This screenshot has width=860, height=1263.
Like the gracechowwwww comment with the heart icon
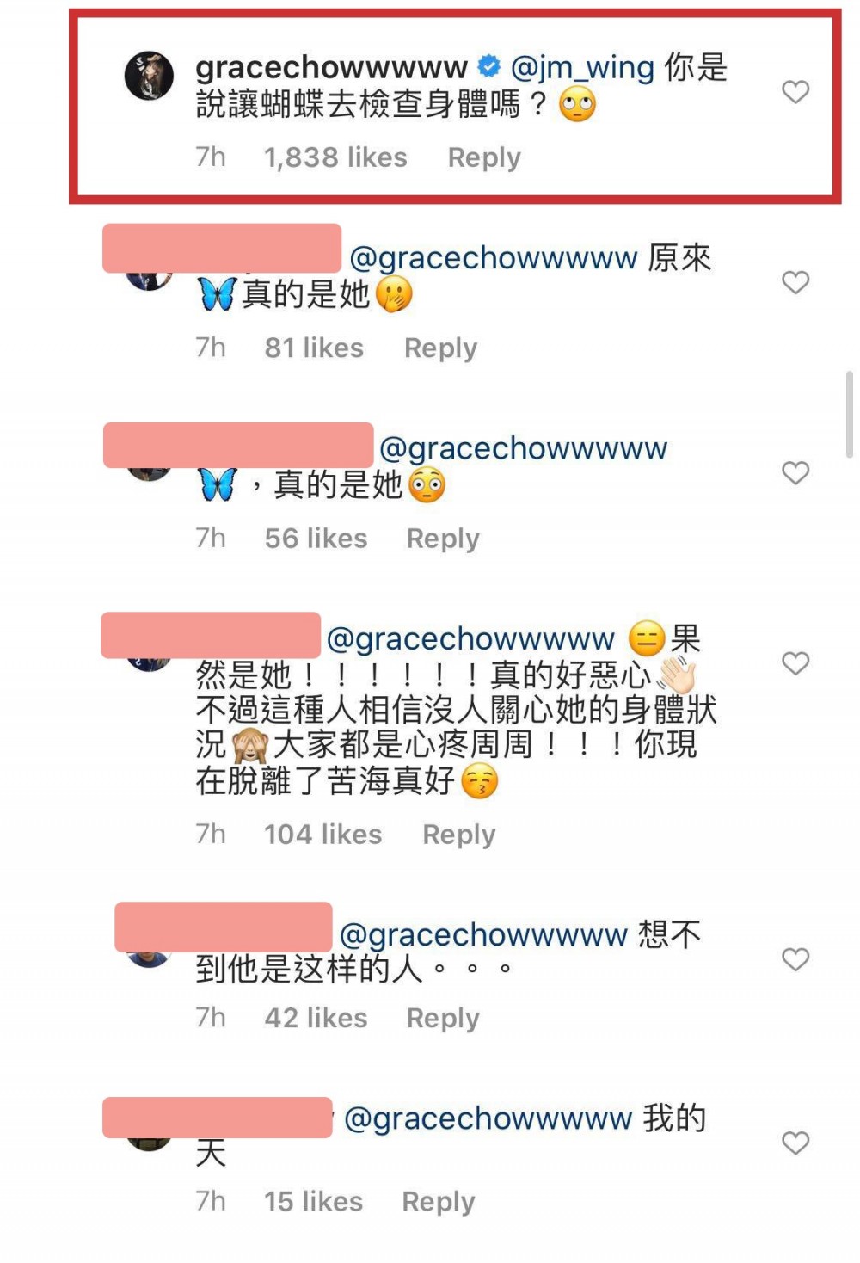pos(795,91)
